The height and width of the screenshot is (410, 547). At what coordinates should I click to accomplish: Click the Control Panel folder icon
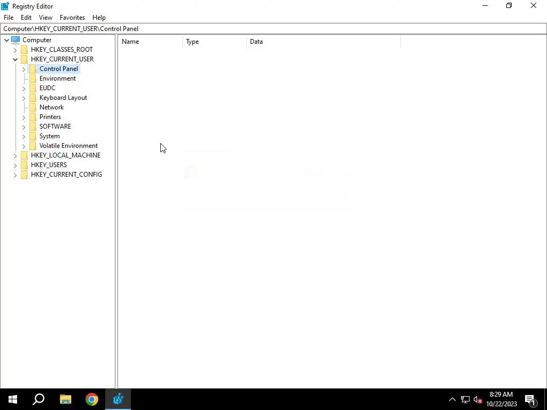[x=33, y=69]
